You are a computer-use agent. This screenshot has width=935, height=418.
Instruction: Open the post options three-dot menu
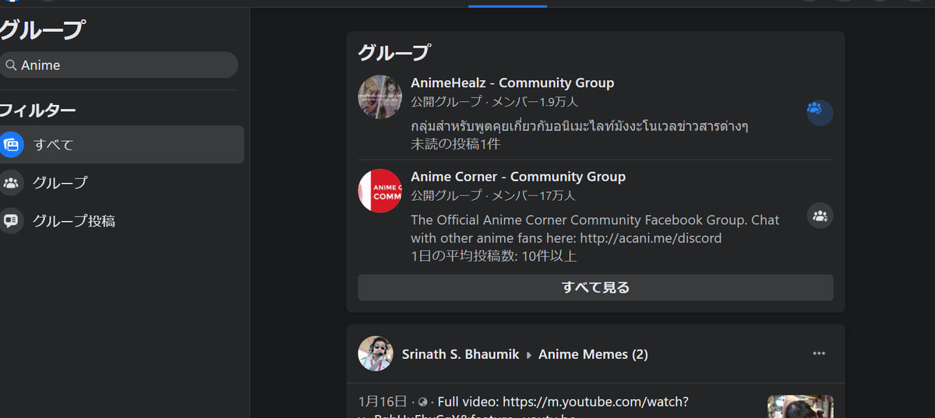pos(819,353)
